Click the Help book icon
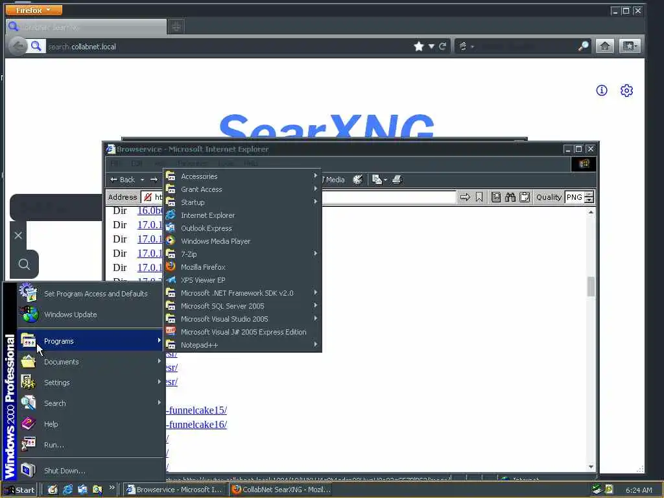This screenshot has height=498, width=664. 29,423
